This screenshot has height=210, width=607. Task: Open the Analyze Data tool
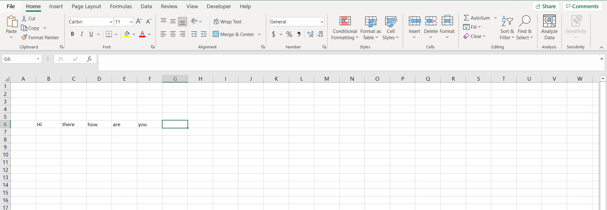(549, 28)
